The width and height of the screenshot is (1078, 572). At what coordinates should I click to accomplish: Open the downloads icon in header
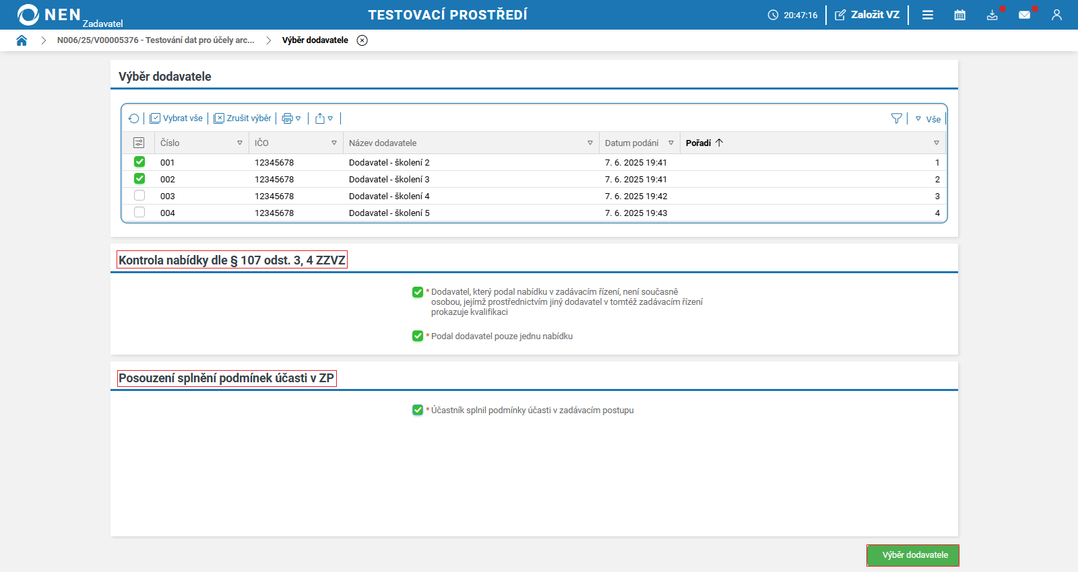point(992,15)
